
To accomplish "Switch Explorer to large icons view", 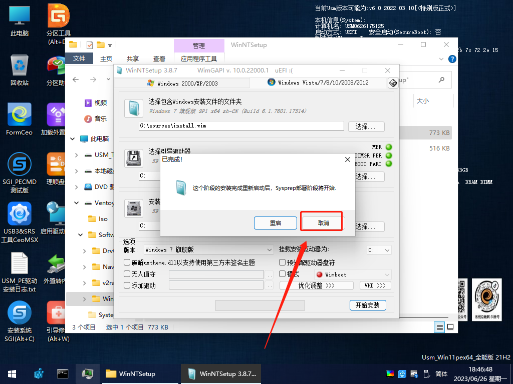I will pos(450,327).
